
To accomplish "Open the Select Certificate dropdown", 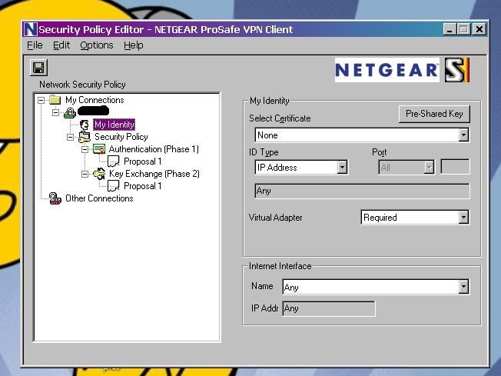I will [463, 135].
